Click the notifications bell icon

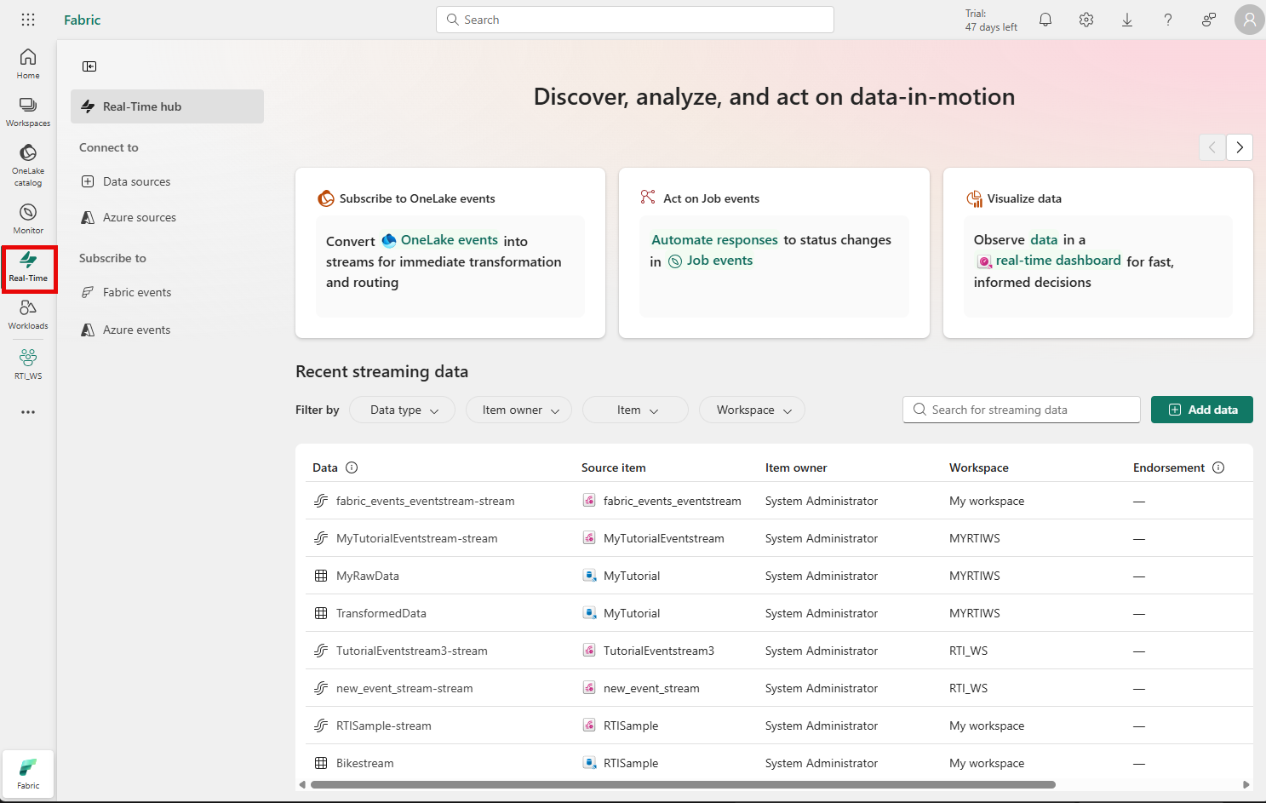(1045, 20)
